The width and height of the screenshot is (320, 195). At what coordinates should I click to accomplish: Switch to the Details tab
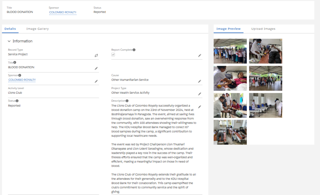(x=10, y=29)
